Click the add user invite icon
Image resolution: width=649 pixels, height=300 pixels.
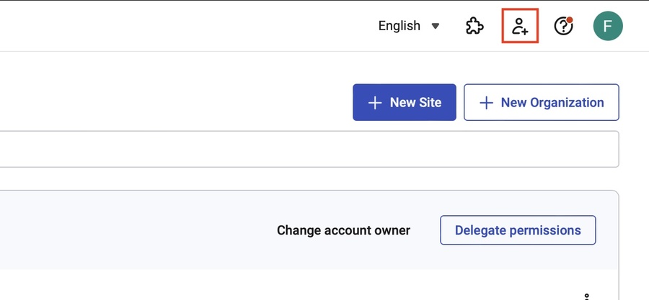click(520, 27)
